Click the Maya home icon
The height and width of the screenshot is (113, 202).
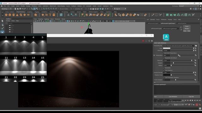point(2,6)
